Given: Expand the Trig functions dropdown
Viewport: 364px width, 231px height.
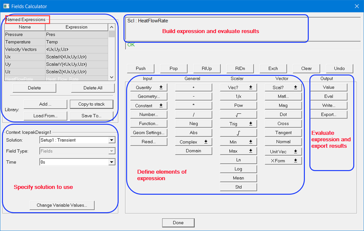Looking at the screenshot, I should point(238,124).
